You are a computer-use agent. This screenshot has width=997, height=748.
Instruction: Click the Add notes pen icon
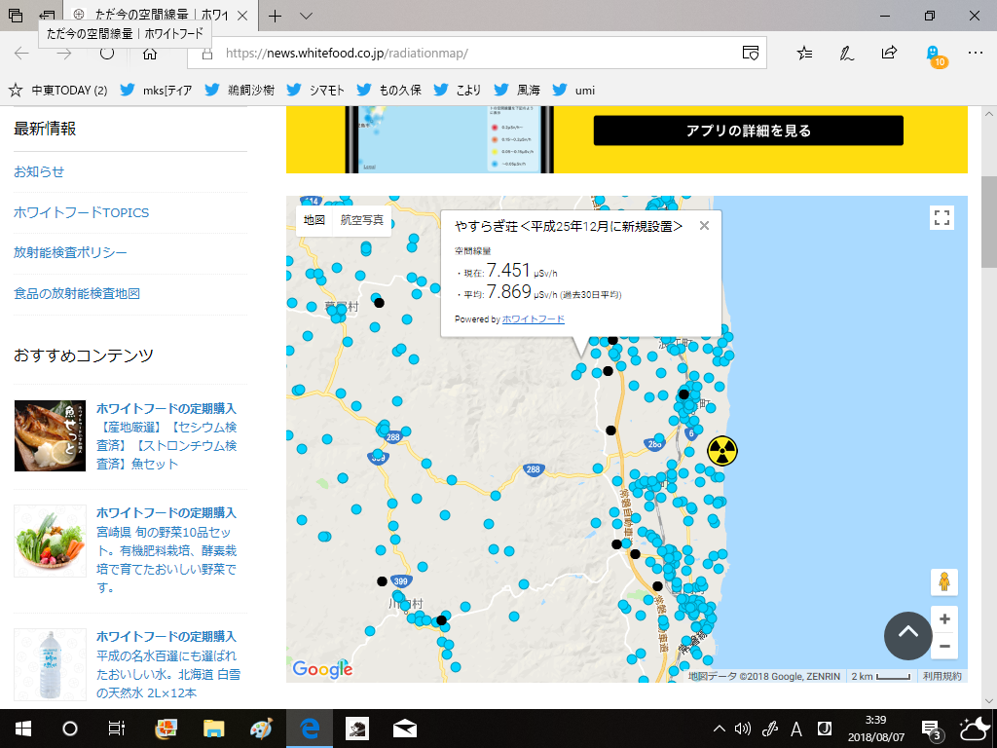(846, 53)
